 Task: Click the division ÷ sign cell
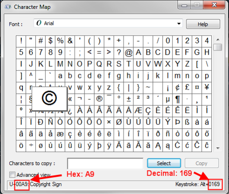(31, 145)
